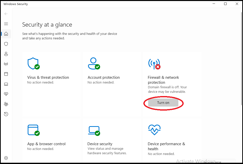
Task: Open Family options icon in sidebar
Action: (x=6, y=104)
